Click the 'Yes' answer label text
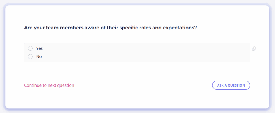This screenshot has width=275, height=113. point(39,48)
